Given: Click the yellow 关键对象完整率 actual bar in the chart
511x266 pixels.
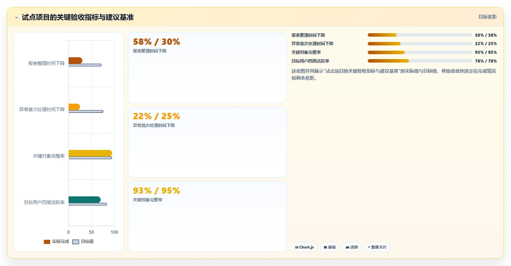Looking at the screenshot, I should 90,153.
